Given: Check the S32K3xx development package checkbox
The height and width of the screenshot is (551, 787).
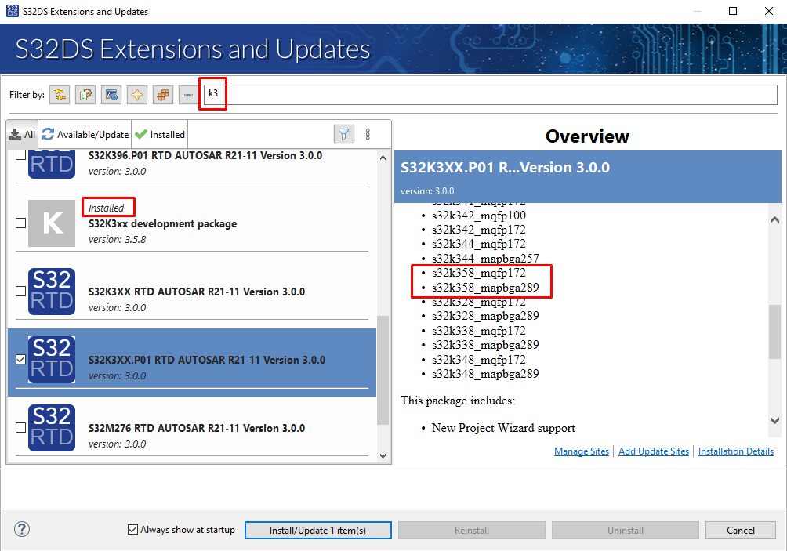Looking at the screenshot, I should pyautogui.click(x=20, y=223).
